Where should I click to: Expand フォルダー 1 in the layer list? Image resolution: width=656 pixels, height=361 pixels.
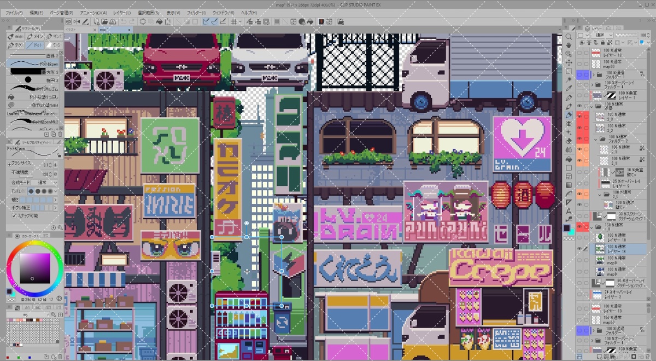pyautogui.click(x=593, y=74)
